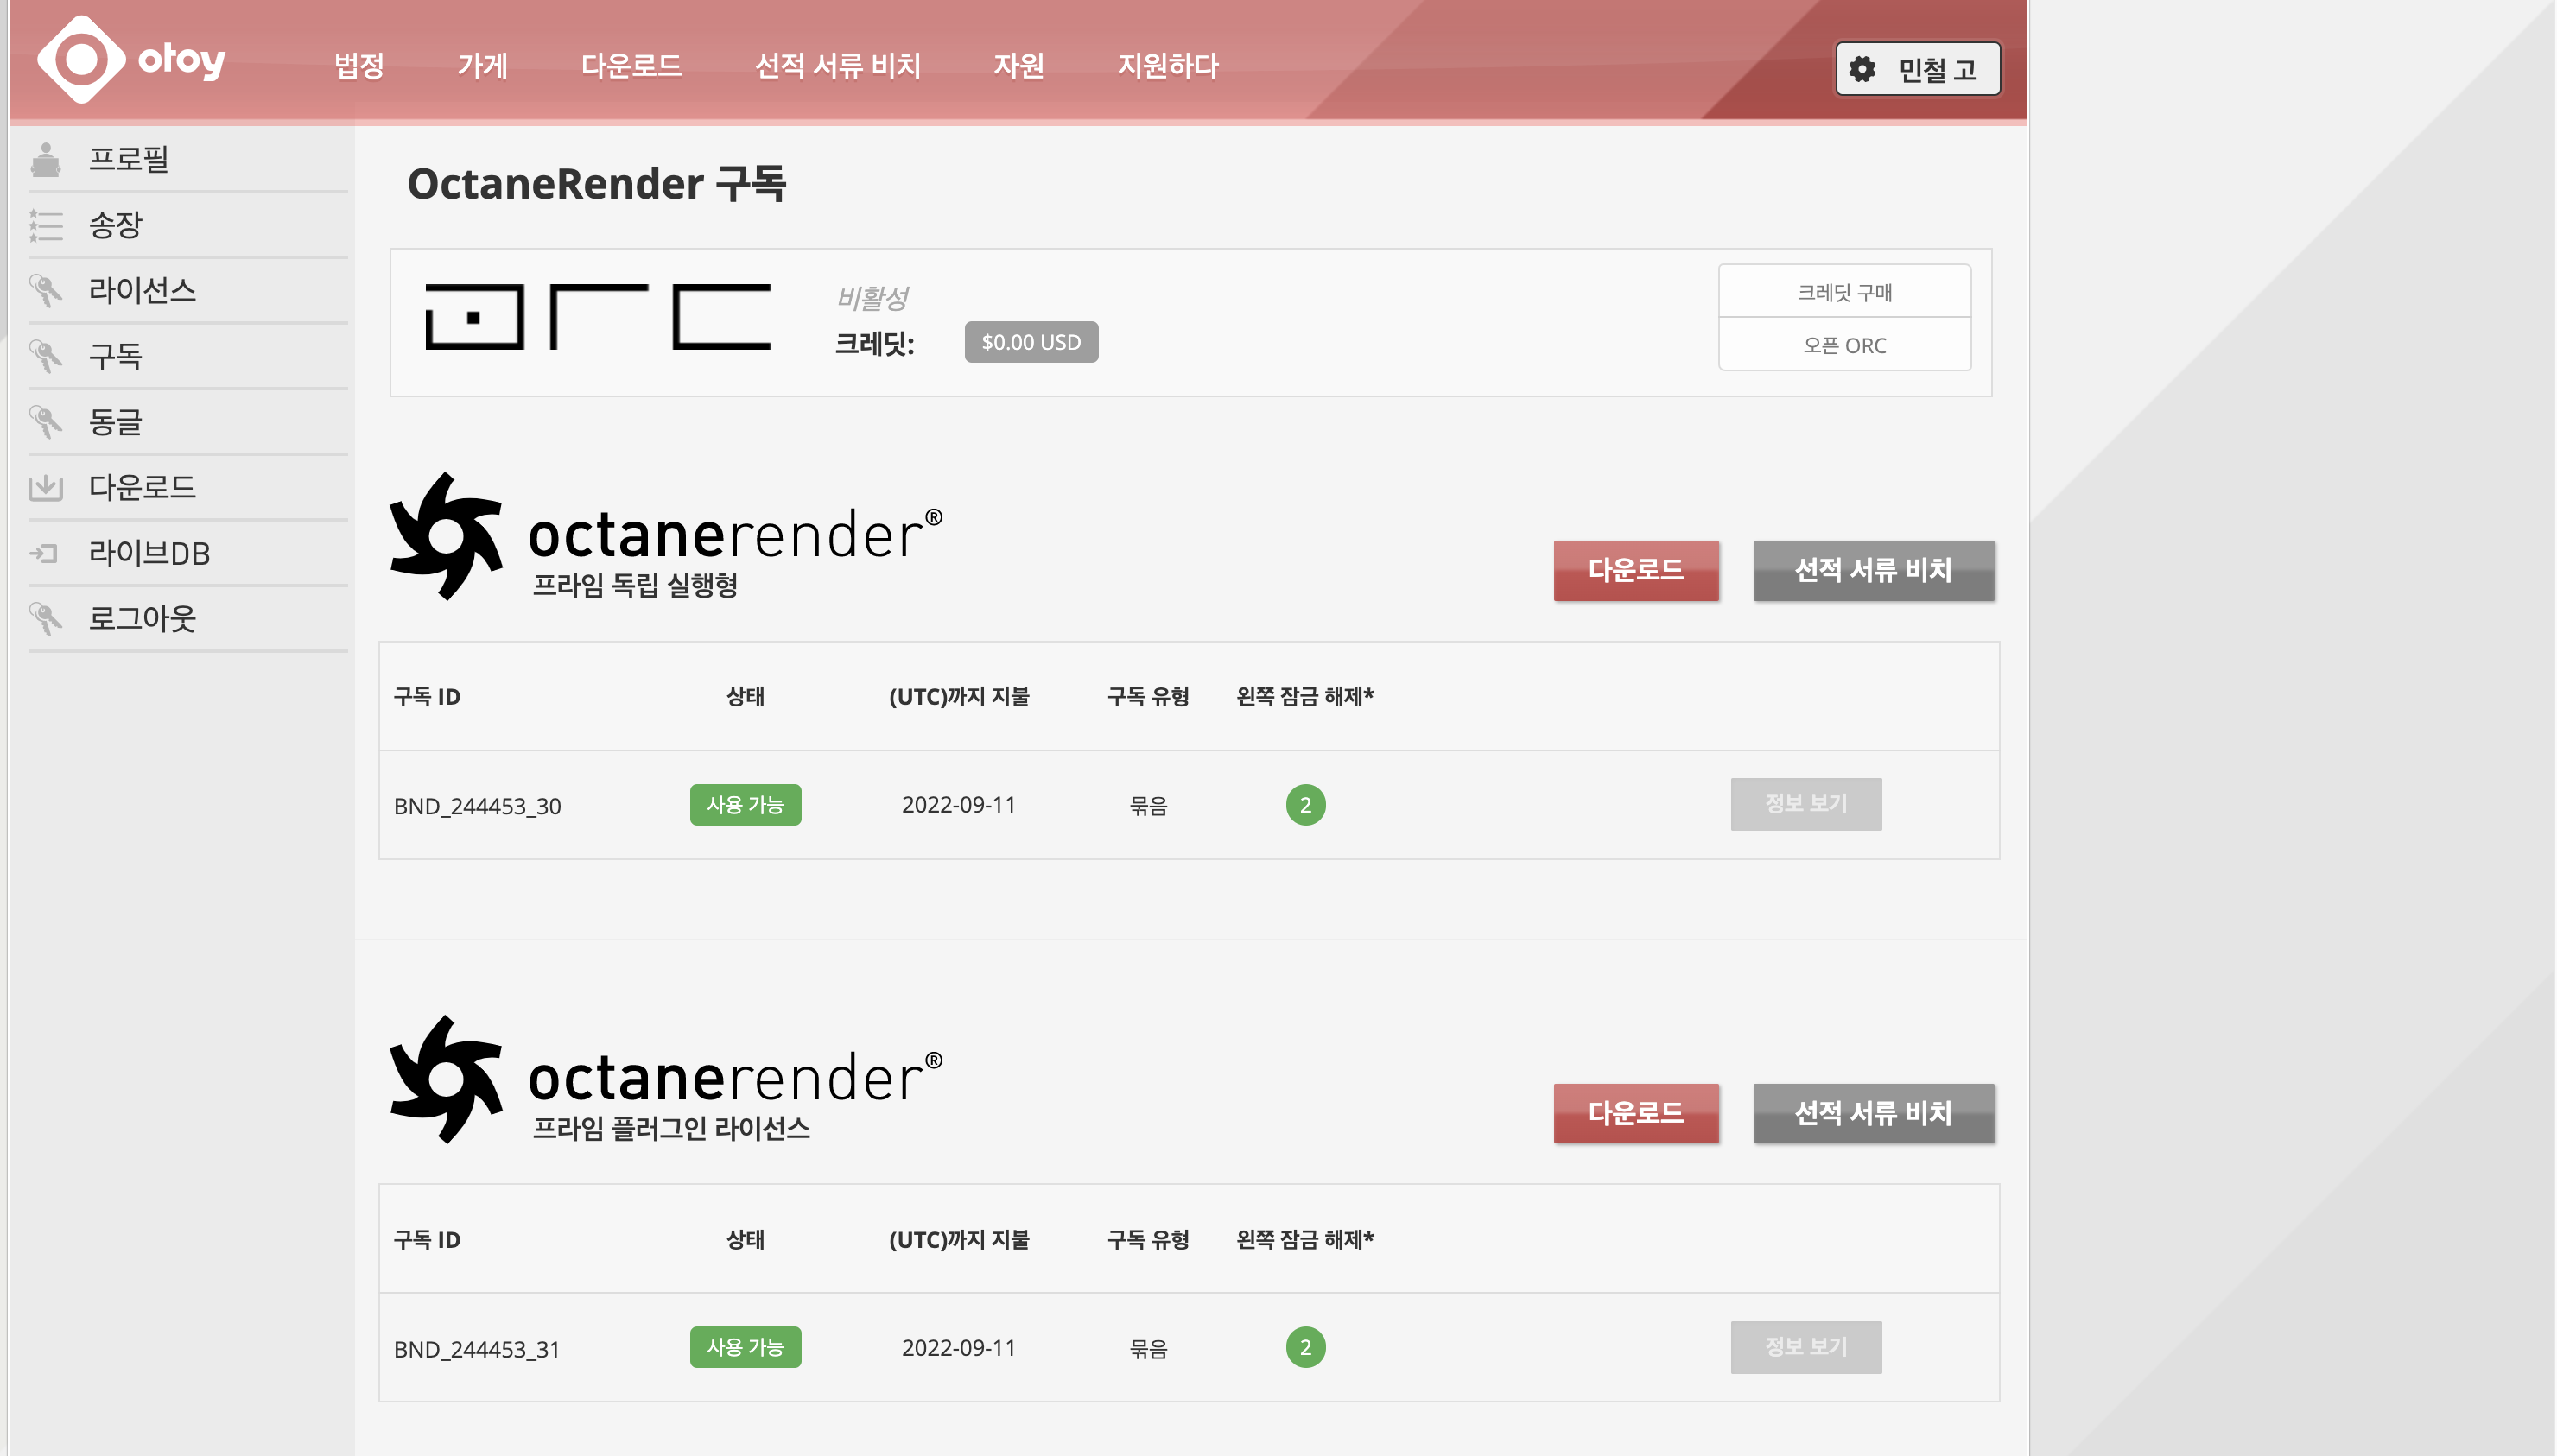This screenshot has height=1456, width=2557.
Task: Click the octane pinwheel logo for 프라임 독립 실행형
Action: coord(446,536)
